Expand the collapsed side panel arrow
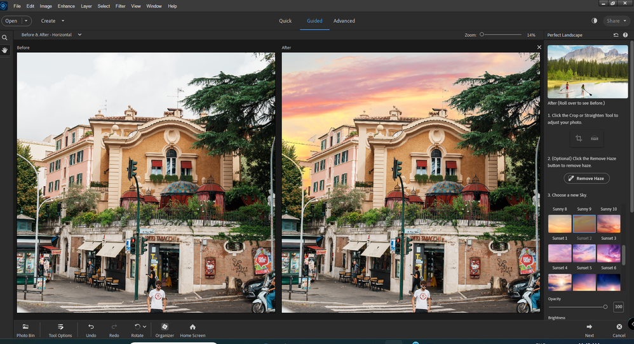This screenshot has height=344, width=634. (x=631, y=324)
